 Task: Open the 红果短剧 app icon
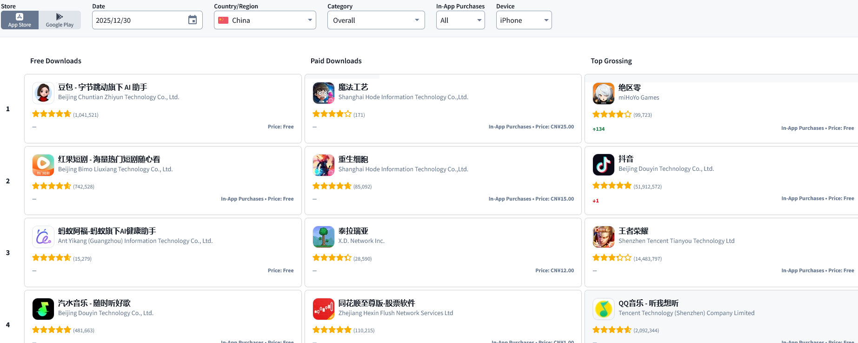[x=43, y=165]
